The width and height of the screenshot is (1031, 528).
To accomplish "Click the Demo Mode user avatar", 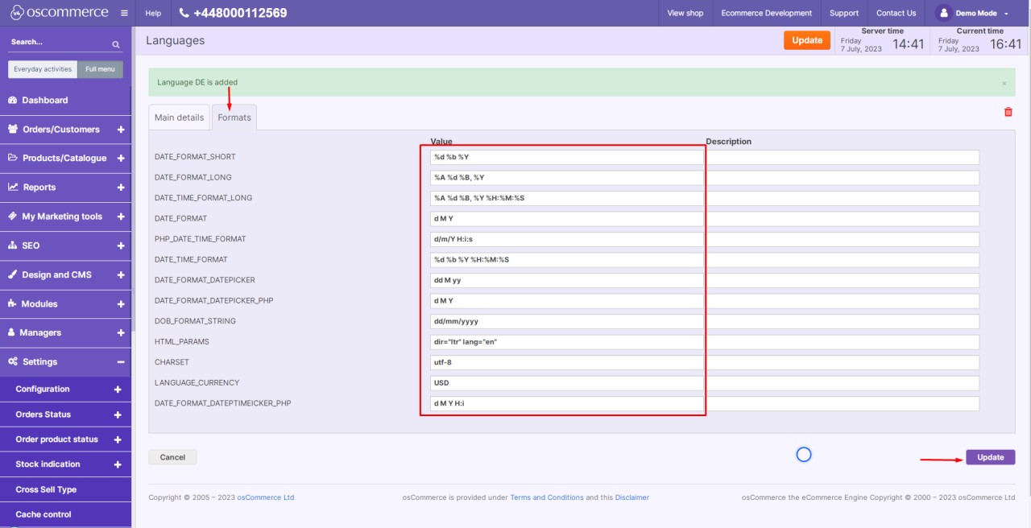I will 942,13.
